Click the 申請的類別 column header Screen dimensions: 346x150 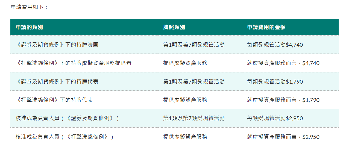(x=29, y=27)
